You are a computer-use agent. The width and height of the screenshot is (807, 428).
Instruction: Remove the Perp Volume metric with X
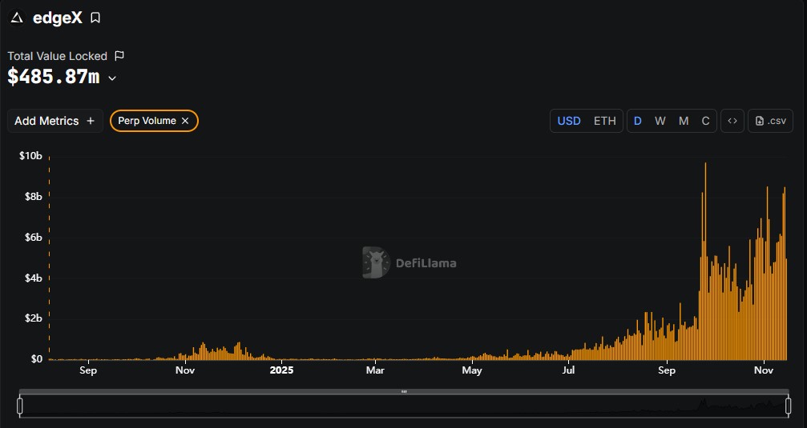coord(185,121)
